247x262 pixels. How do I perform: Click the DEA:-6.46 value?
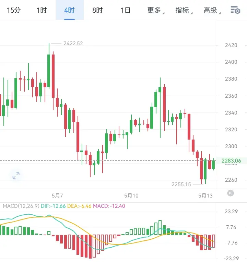point(79,206)
